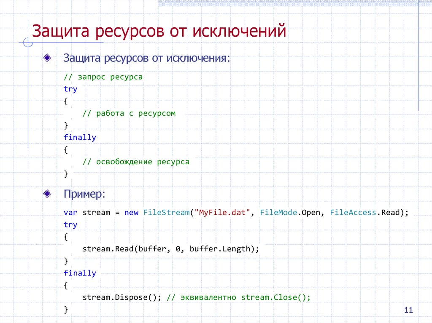Screen dimensions: 432x323
Task: Select the 'finally' keyword in the example code
Action: tap(80, 272)
